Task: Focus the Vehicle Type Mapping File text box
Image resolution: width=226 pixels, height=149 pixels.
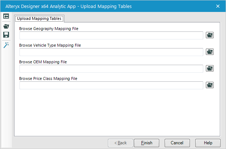Action: pos(111,52)
